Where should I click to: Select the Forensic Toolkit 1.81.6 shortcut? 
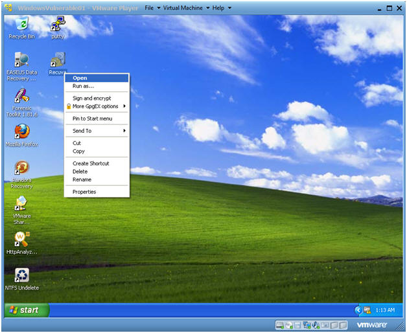click(x=22, y=103)
